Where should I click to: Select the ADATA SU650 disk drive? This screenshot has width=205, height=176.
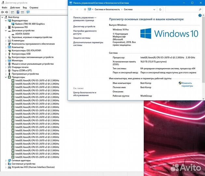[22, 34]
